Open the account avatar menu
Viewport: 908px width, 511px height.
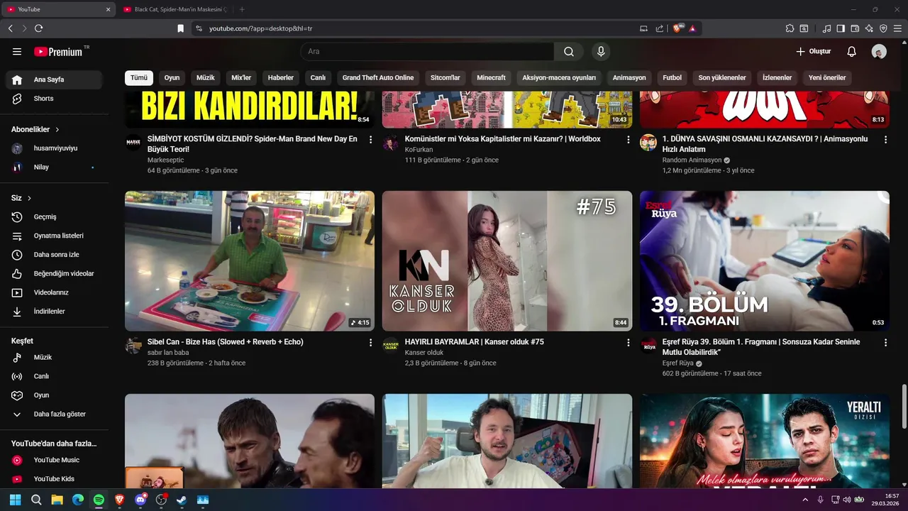(879, 52)
